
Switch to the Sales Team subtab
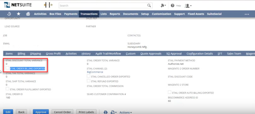point(234,54)
